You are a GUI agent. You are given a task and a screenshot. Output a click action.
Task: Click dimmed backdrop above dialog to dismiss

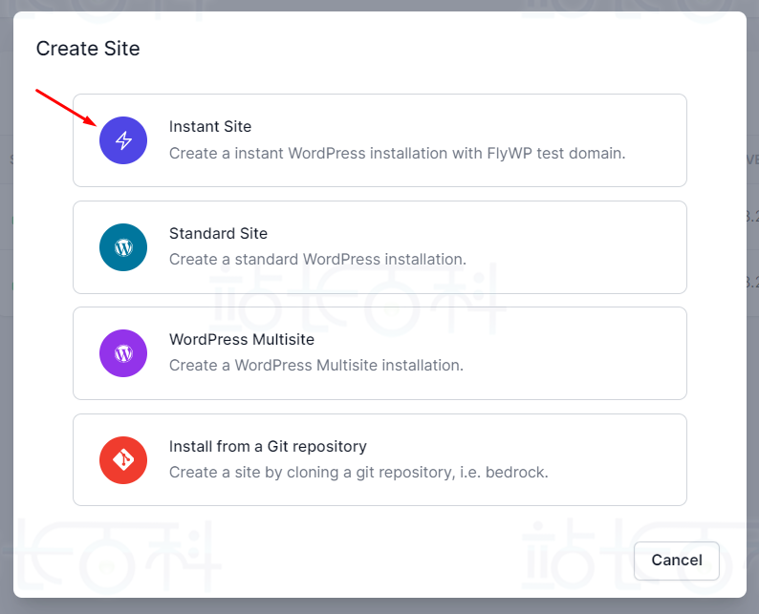tap(382, 5)
